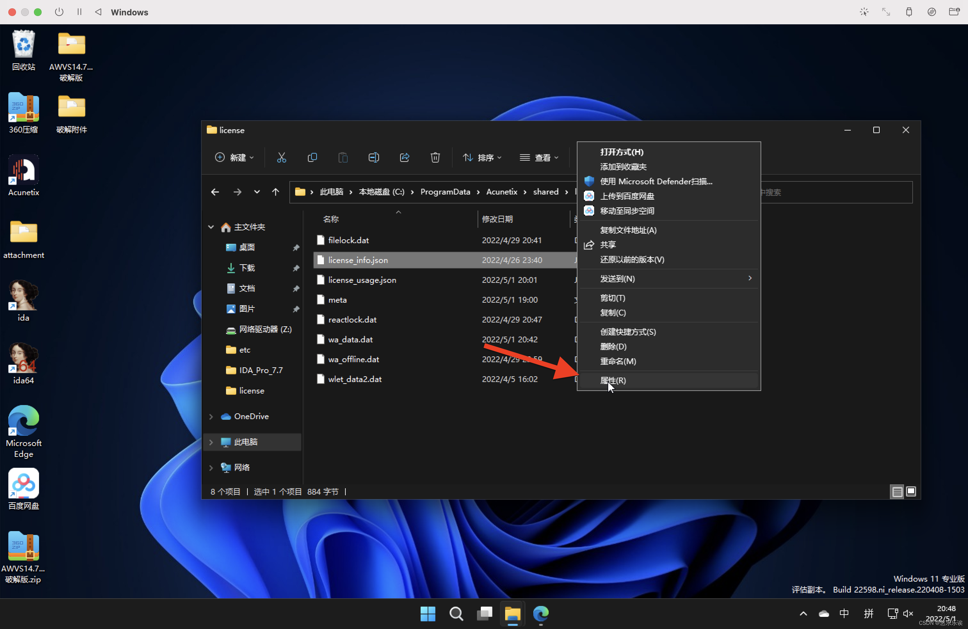Click the Share icon in Explorer toolbar
Screen dimensions: 968x629
[x=404, y=157]
